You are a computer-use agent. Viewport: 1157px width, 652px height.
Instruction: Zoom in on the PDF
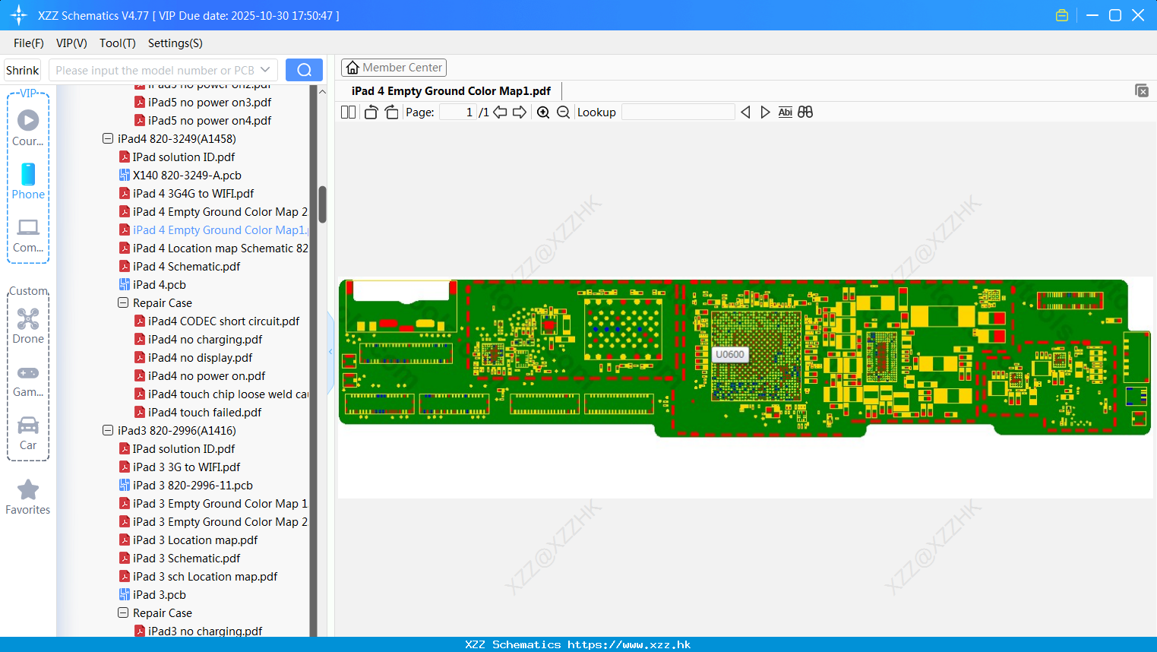[543, 112]
